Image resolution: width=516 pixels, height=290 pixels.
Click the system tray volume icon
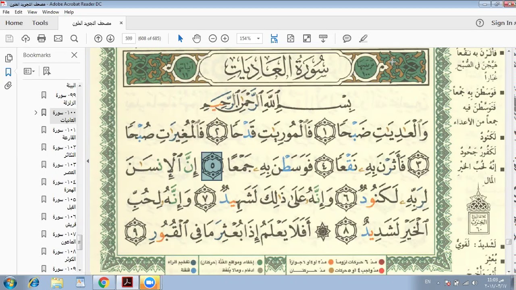(474, 283)
